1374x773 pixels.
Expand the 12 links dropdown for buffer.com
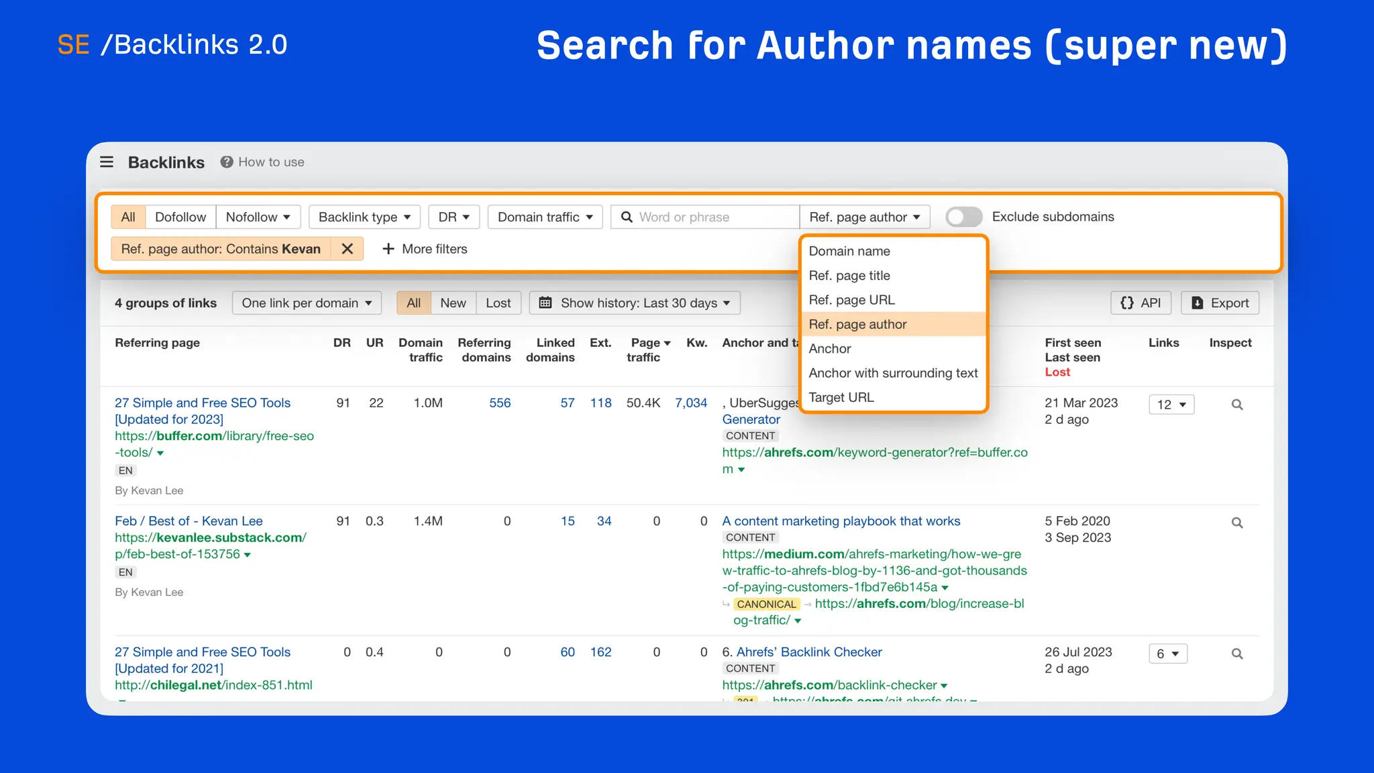pos(1171,405)
